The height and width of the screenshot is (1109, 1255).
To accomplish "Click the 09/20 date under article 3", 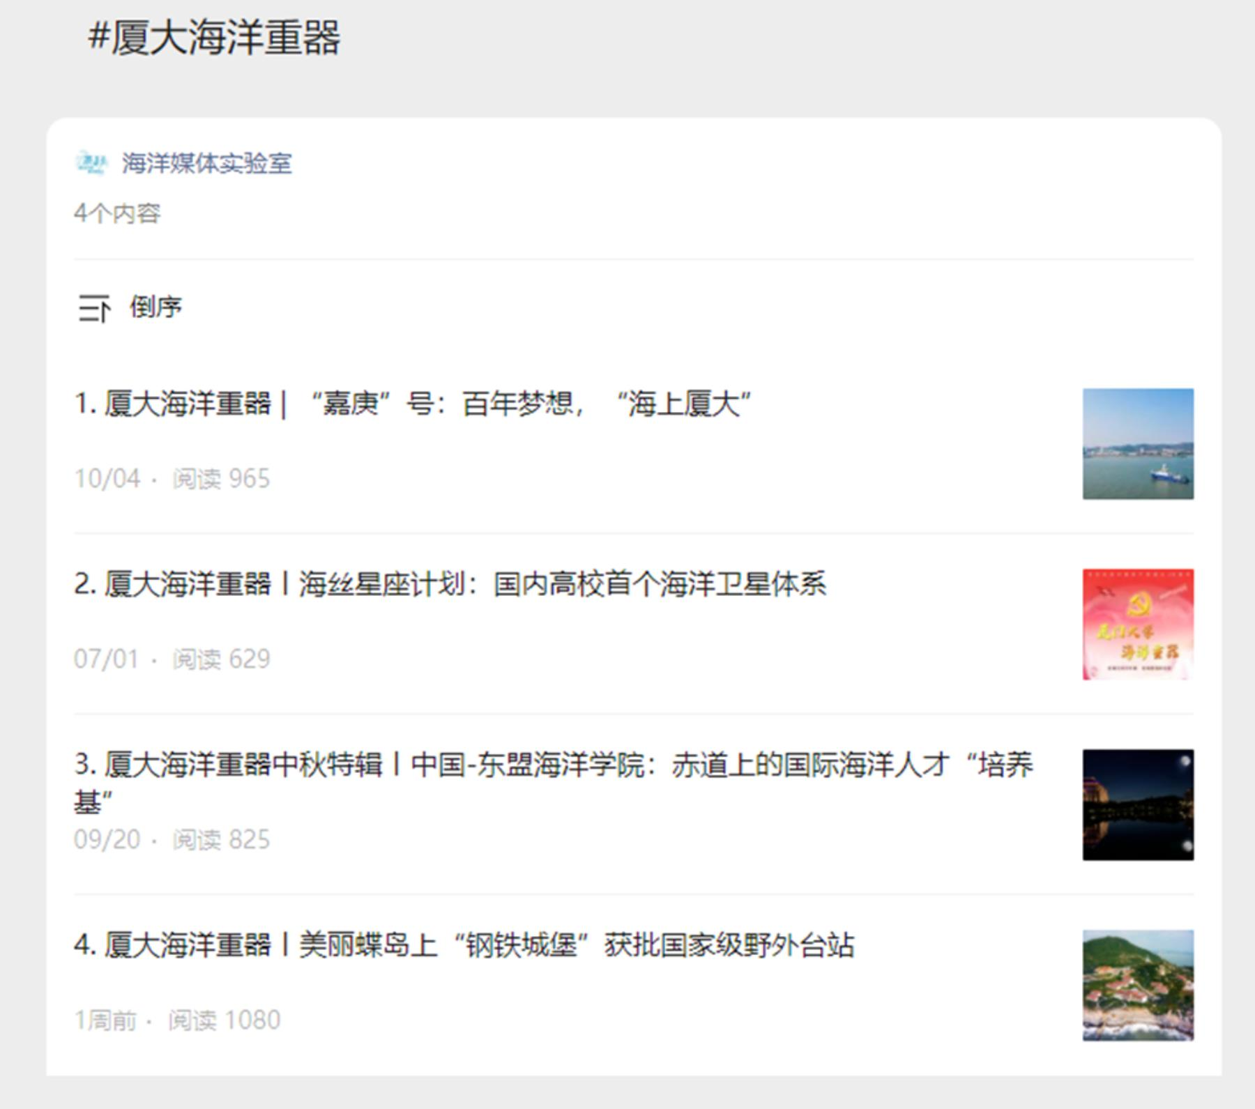I will 107,839.
